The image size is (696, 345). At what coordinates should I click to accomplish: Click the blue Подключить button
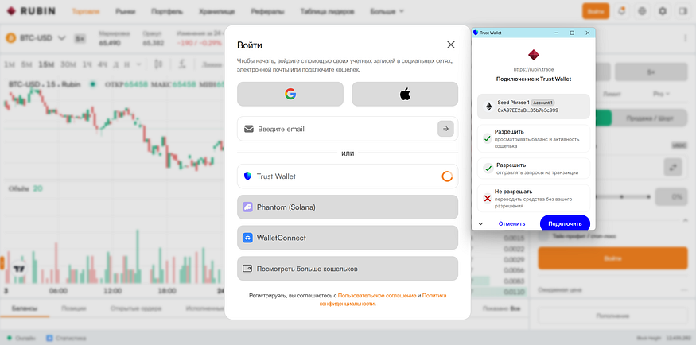(x=565, y=223)
